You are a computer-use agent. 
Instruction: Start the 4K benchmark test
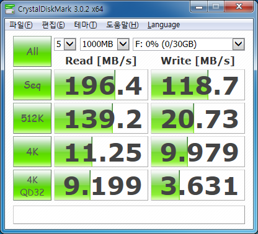[32, 152]
